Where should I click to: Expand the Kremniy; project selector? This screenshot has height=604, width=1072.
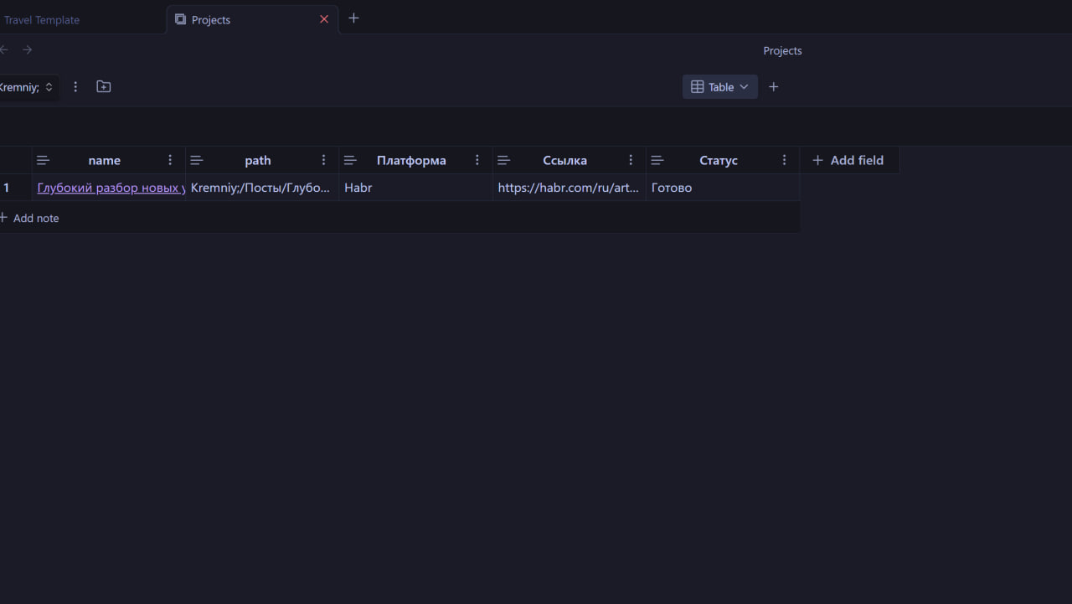(x=28, y=87)
